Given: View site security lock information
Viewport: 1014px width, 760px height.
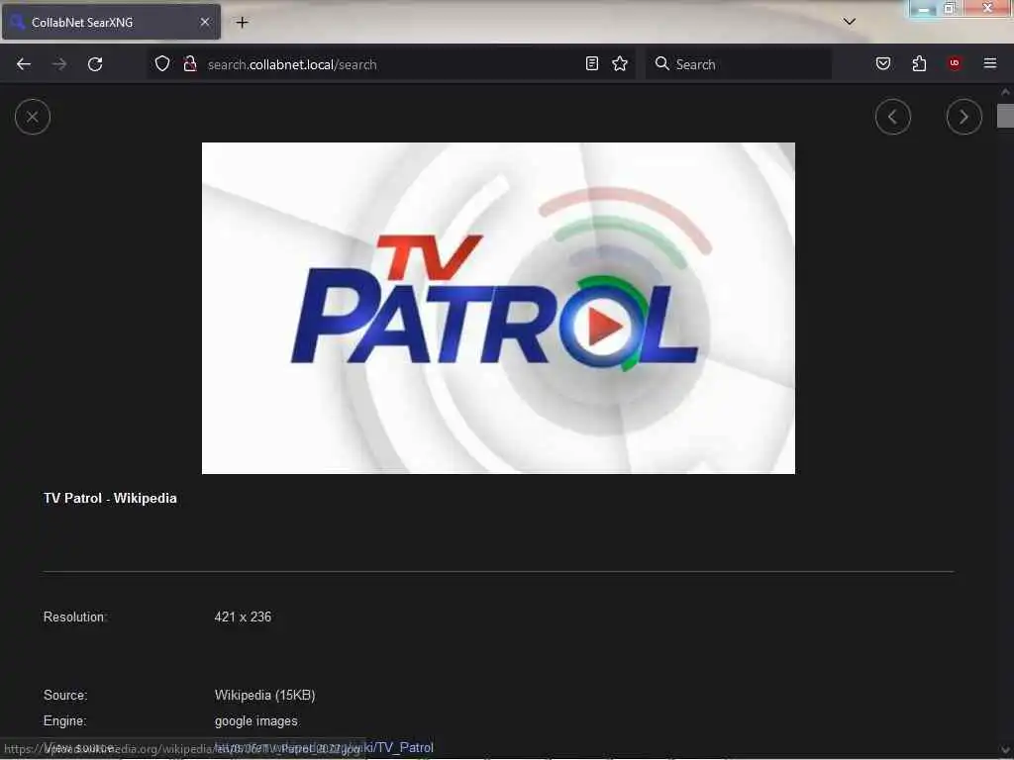Looking at the screenshot, I should point(190,64).
